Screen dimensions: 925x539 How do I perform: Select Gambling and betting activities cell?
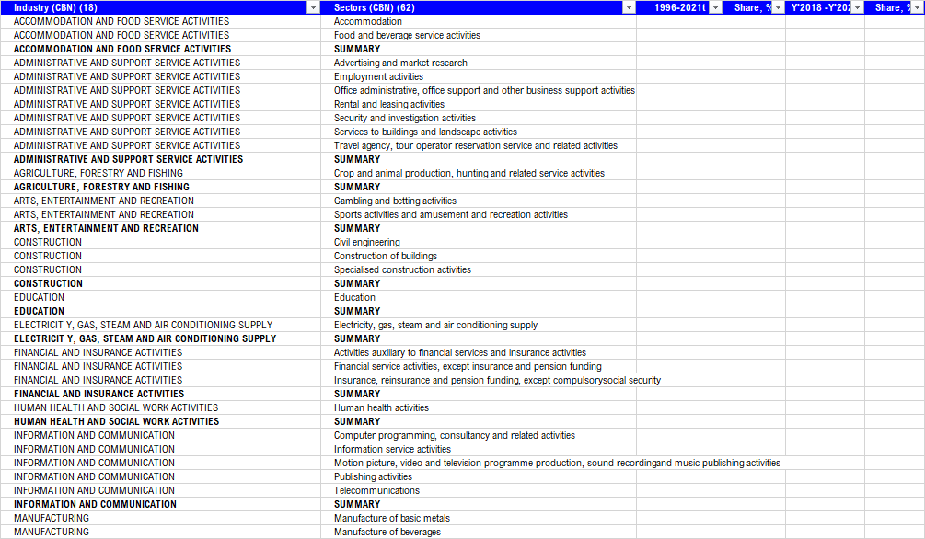pyautogui.click(x=479, y=201)
